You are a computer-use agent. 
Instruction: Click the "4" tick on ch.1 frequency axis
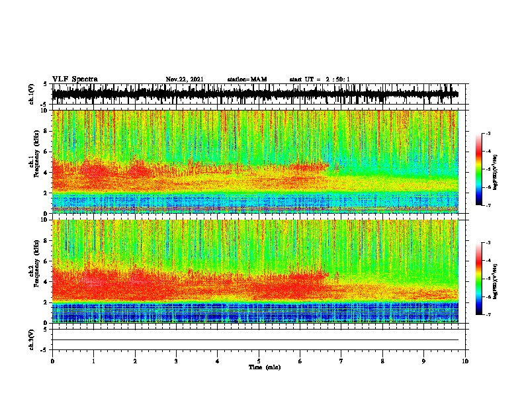click(x=46, y=173)
